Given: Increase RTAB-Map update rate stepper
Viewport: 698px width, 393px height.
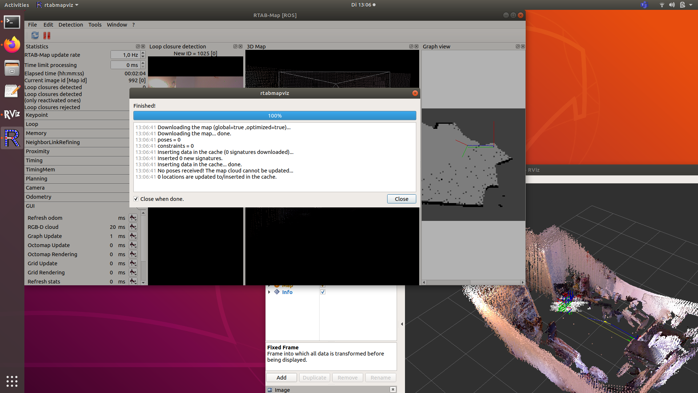Looking at the screenshot, I should 143,53.
